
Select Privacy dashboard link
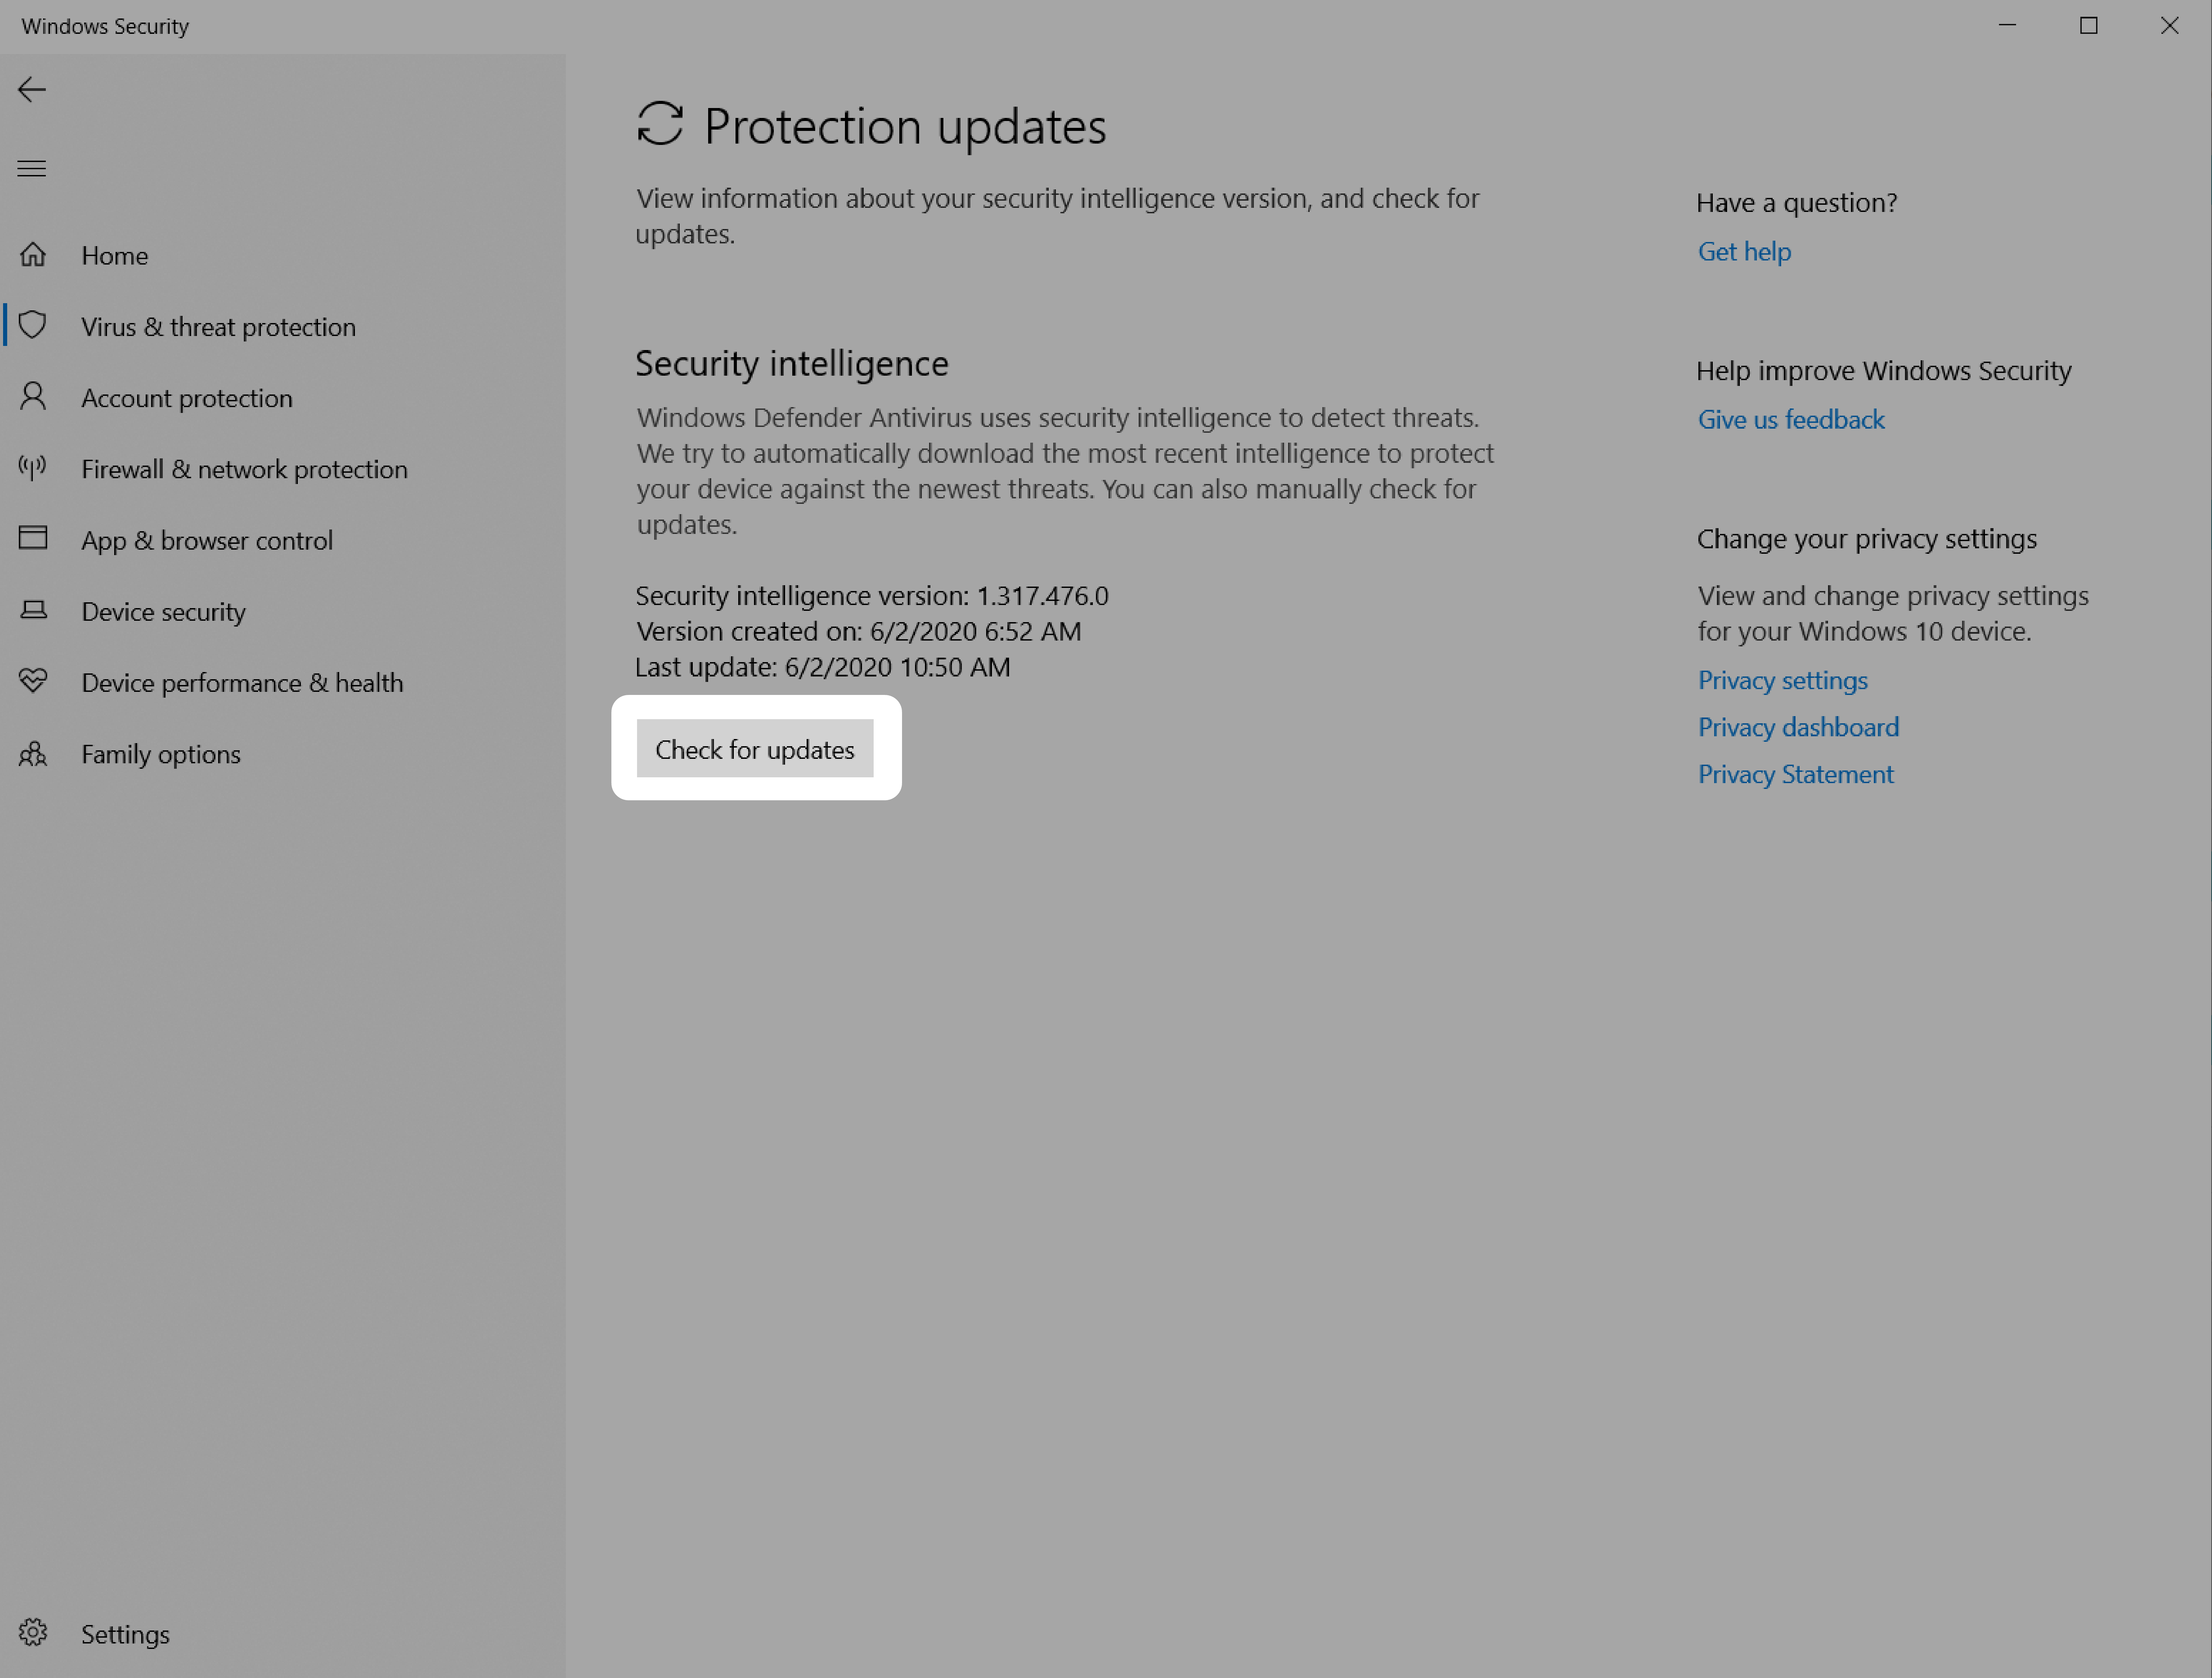tap(1796, 724)
